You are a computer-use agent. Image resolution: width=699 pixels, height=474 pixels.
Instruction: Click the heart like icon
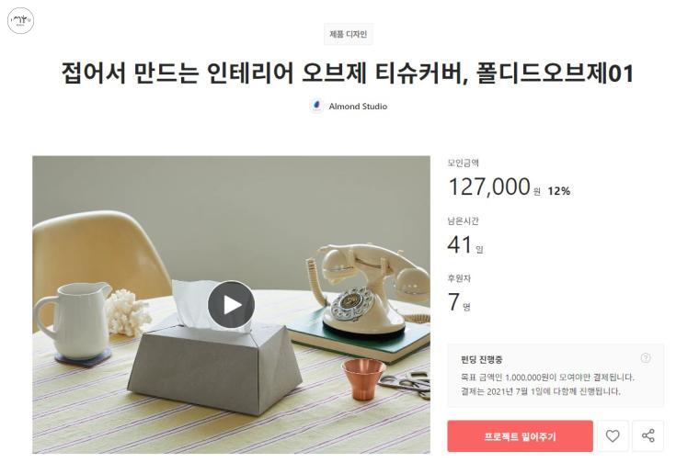click(x=613, y=435)
